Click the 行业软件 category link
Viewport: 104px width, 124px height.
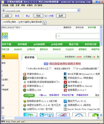[70, 49]
